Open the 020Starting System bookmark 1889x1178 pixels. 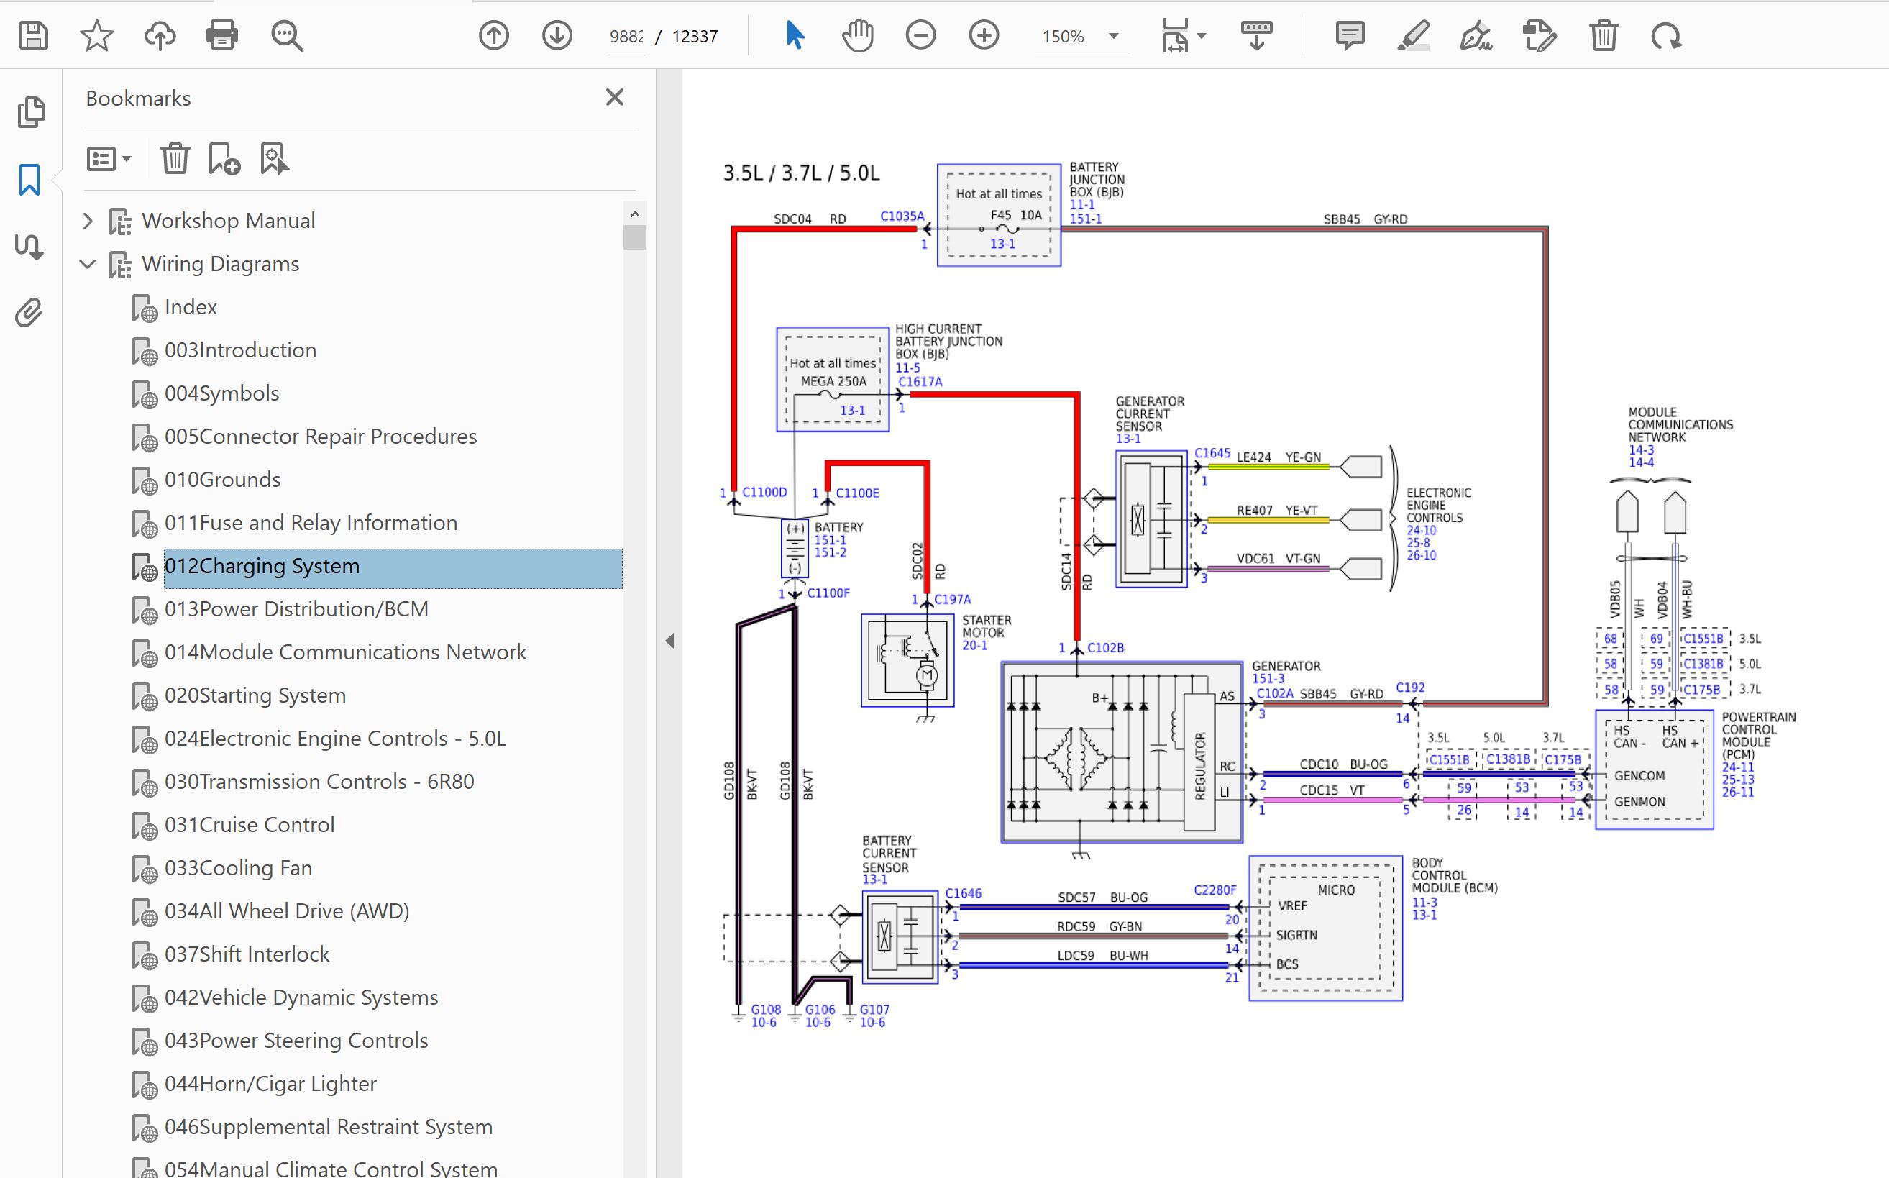255,695
